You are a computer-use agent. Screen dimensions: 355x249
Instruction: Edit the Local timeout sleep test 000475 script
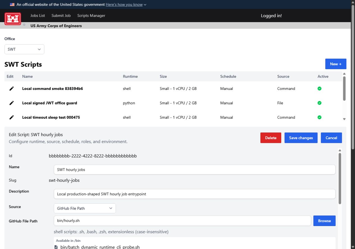click(12, 117)
